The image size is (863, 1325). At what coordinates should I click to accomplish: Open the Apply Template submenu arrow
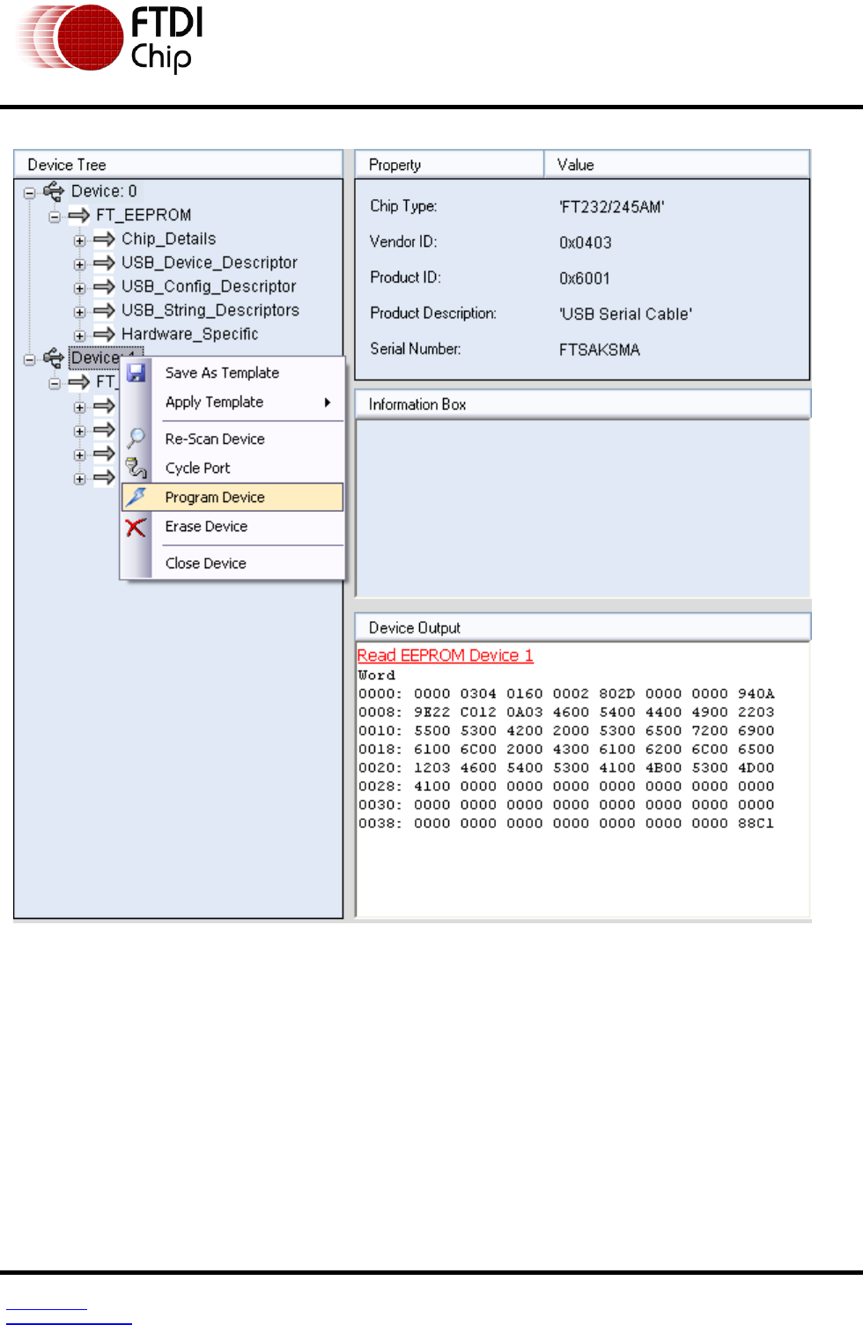click(x=328, y=403)
